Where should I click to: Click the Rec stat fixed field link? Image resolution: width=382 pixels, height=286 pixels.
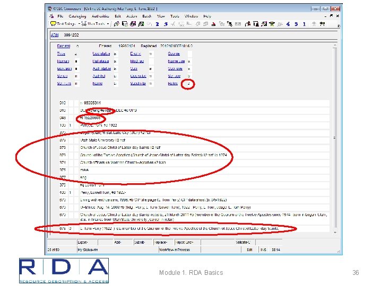pyautogui.click(x=63, y=46)
